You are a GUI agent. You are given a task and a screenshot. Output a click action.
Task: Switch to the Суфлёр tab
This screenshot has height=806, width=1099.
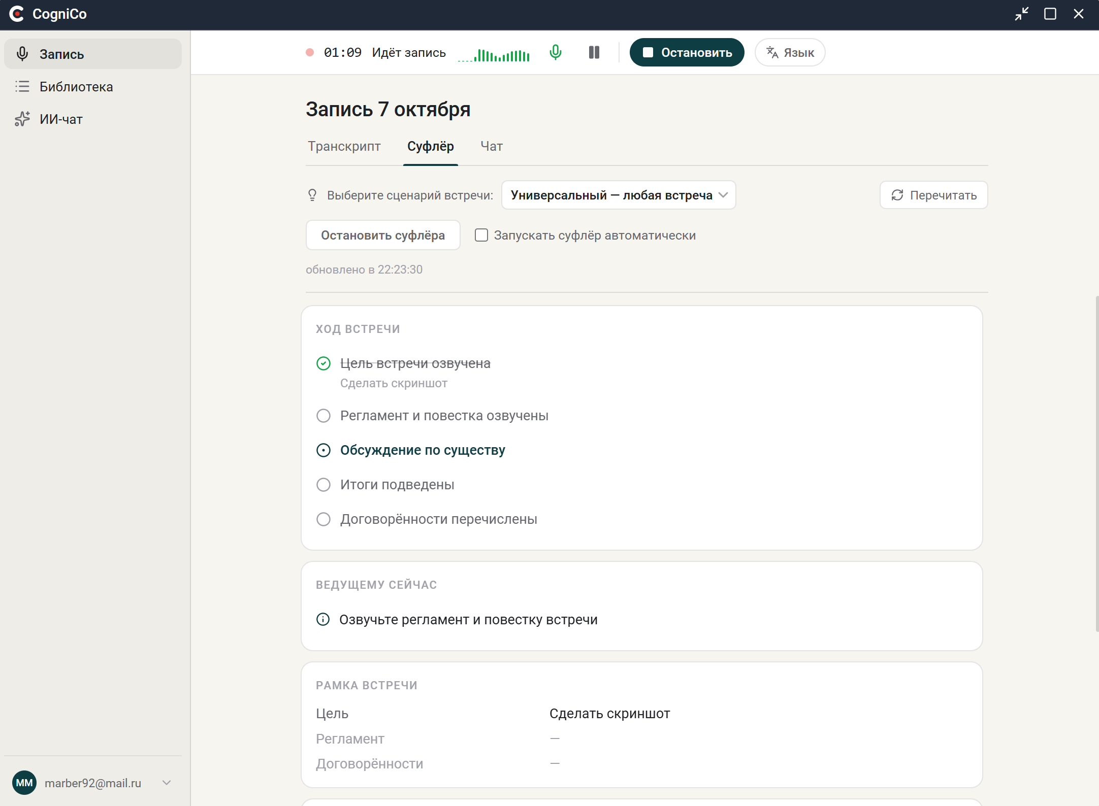click(x=431, y=146)
